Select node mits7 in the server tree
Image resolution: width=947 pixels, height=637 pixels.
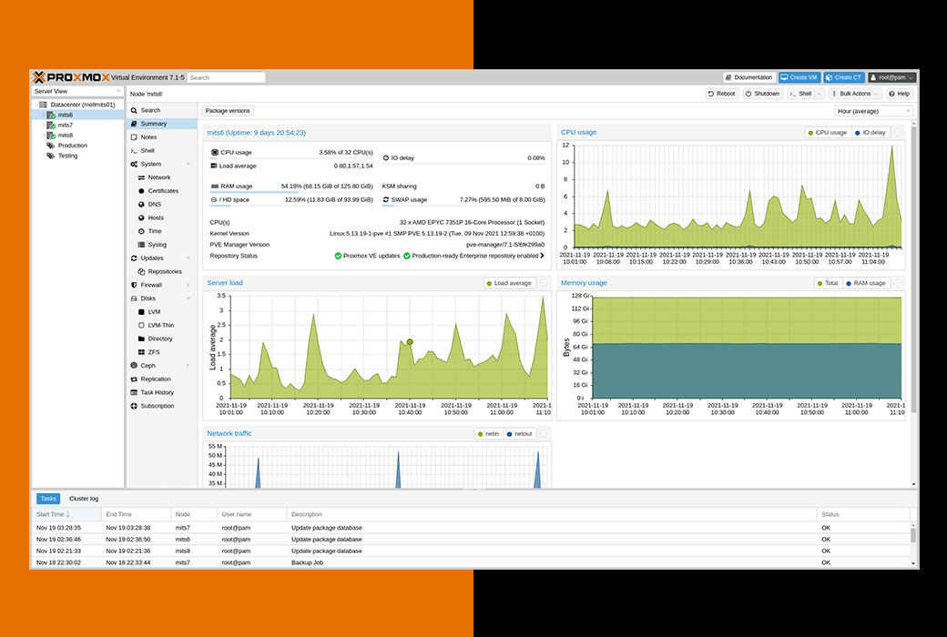coord(78,125)
